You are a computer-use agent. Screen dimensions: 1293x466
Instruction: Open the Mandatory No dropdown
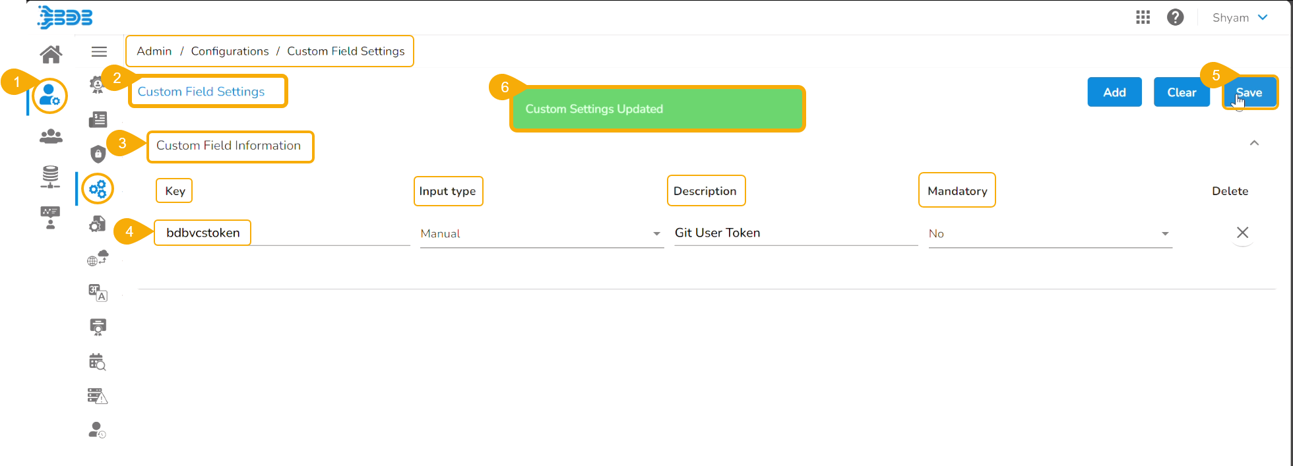coord(1049,234)
